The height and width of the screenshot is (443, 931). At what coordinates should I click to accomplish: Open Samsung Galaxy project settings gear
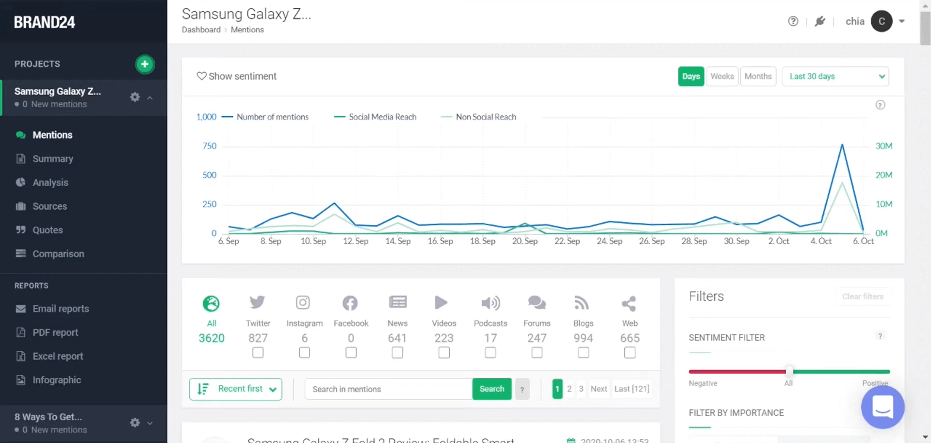135,97
